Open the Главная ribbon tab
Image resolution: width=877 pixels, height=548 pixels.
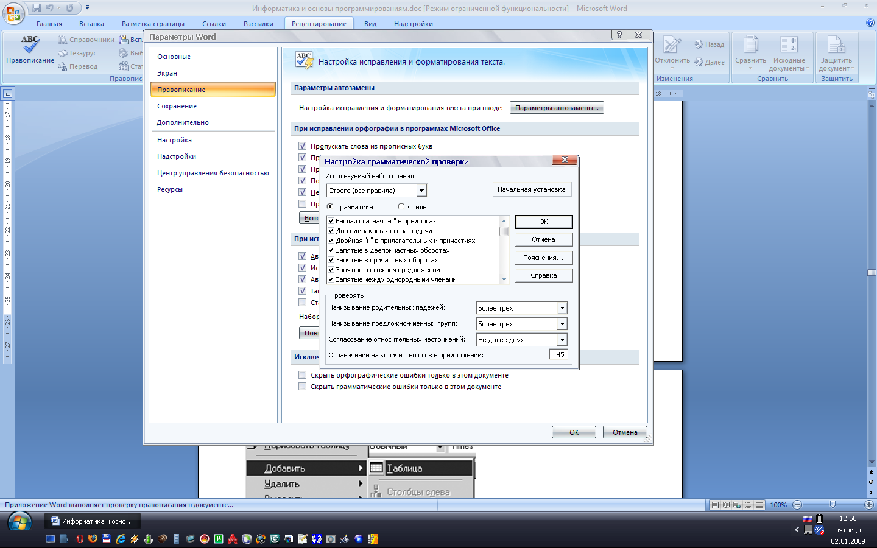coord(49,24)
